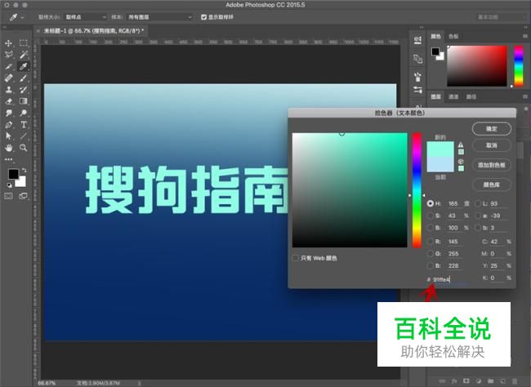Switch to the Swatches panel tab

(x=453, y=36)
